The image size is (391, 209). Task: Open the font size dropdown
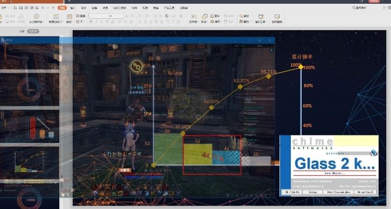pos(116,16)
